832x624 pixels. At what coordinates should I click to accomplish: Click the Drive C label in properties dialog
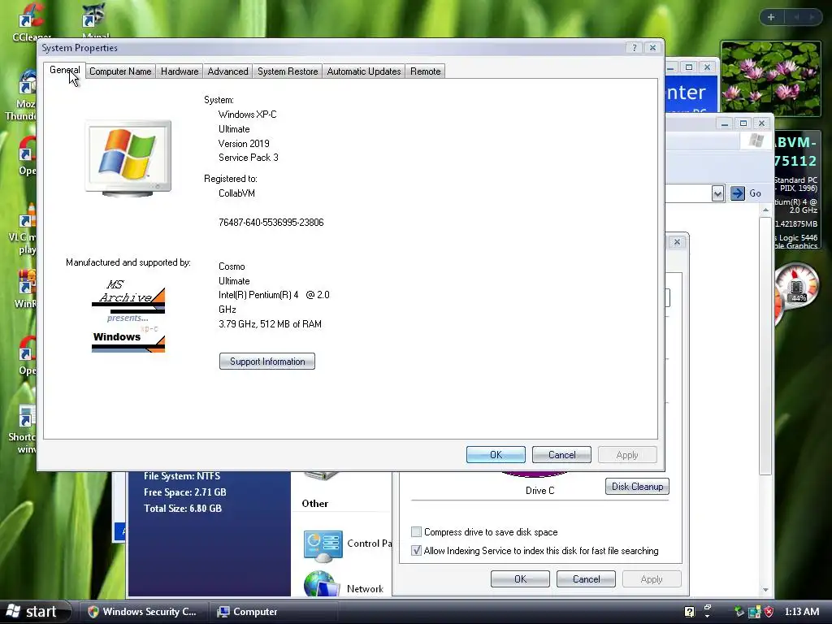pyautogui.click(x=539, y=491)
